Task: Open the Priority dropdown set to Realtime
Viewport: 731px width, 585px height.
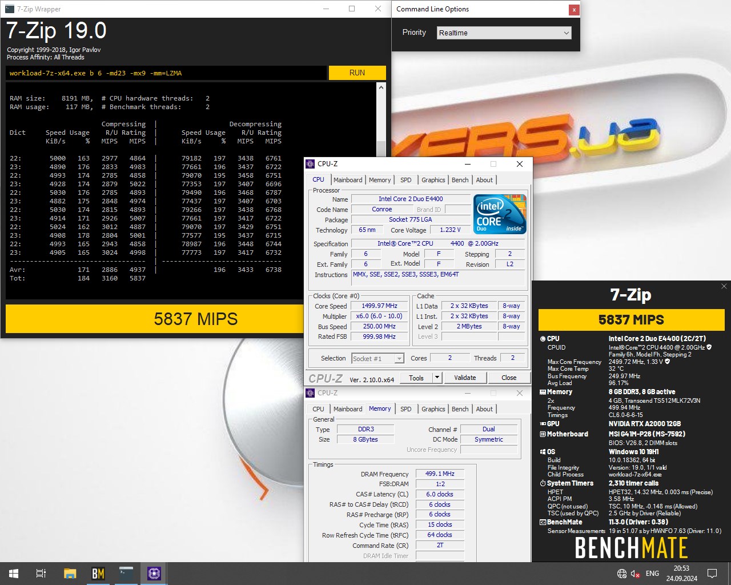Action: (504, 33)
